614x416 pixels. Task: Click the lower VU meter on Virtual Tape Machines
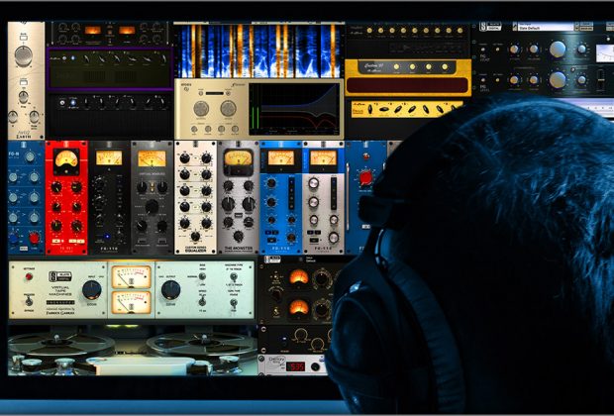tap(131, 303)
